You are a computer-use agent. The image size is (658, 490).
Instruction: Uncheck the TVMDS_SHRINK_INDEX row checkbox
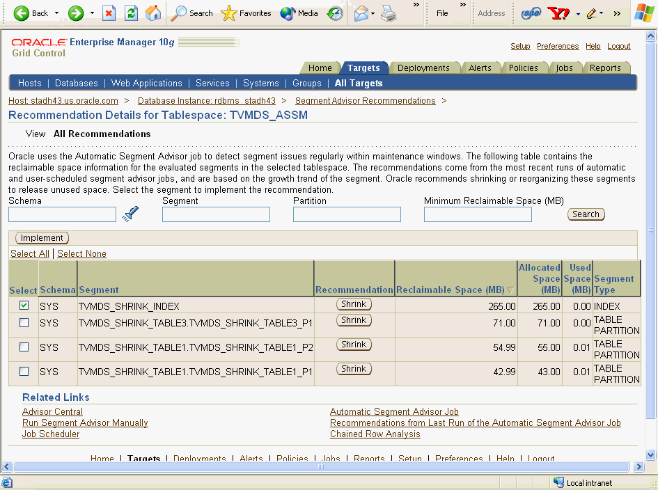coord(24,306)
